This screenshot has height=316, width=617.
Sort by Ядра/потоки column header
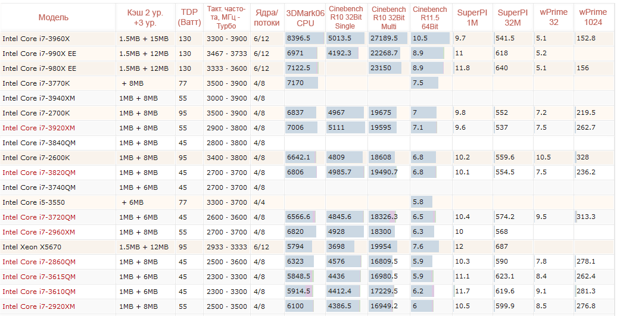pos(266,18)
